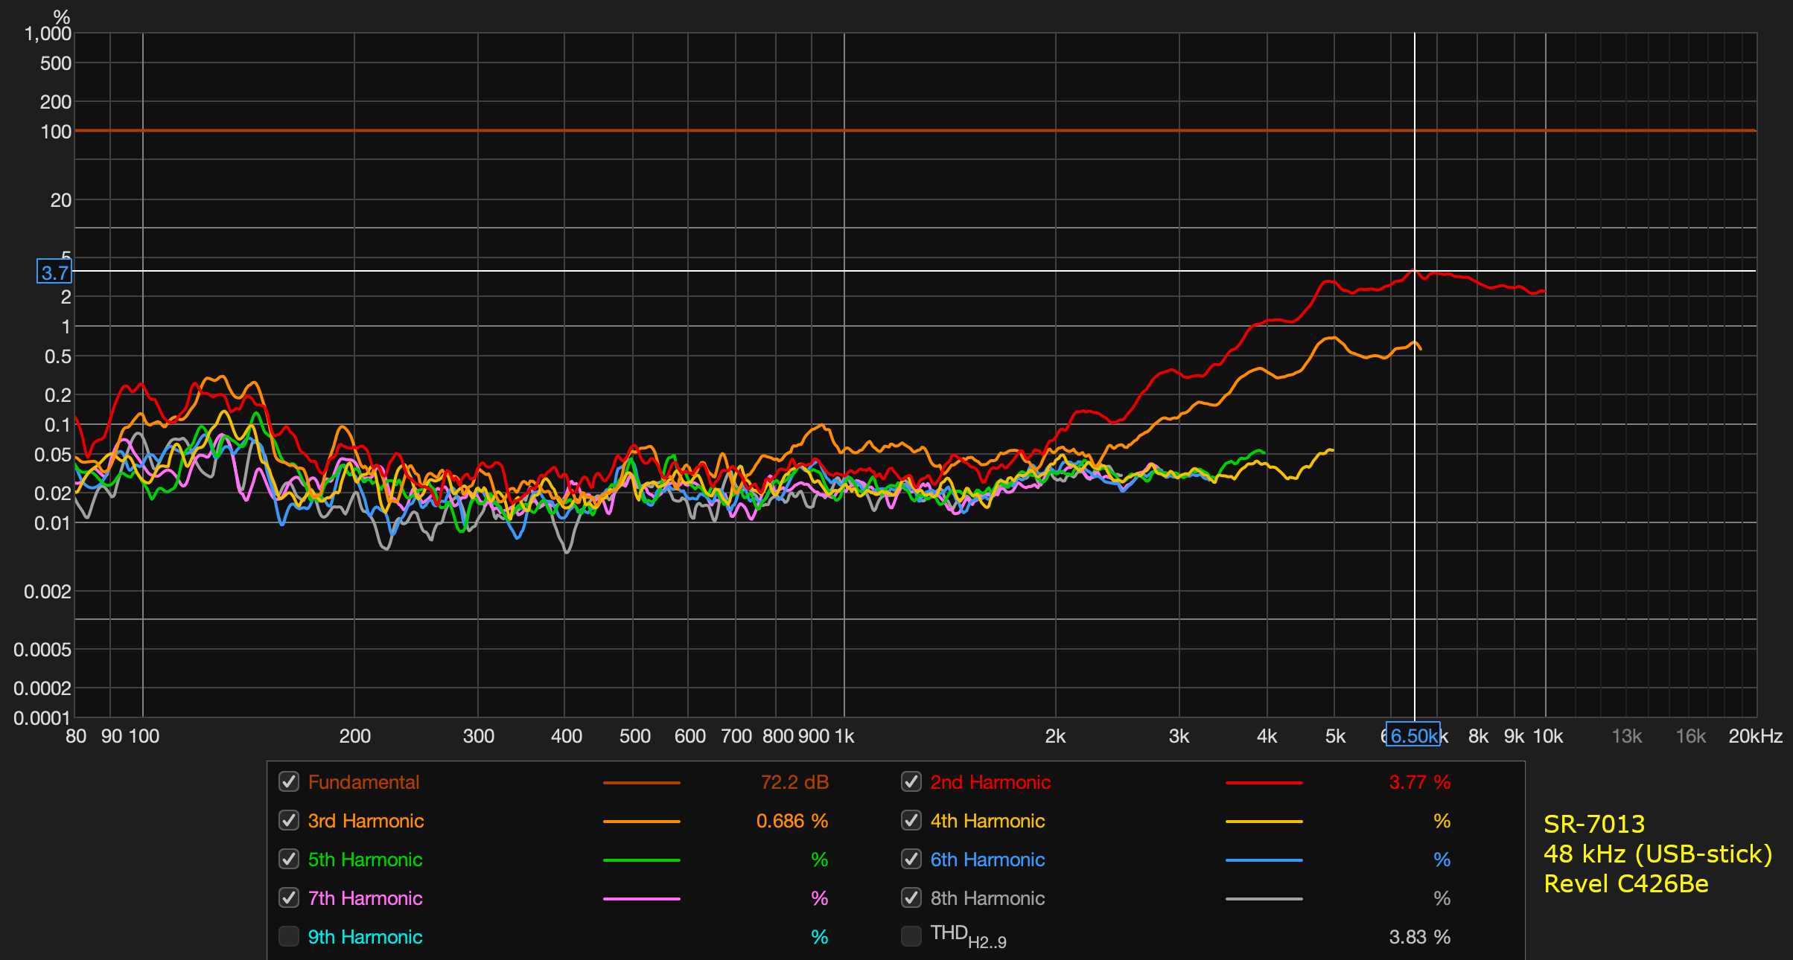Toggle the 7th Harmonic checkbox

pyautogui.click(x=289, y=897)
